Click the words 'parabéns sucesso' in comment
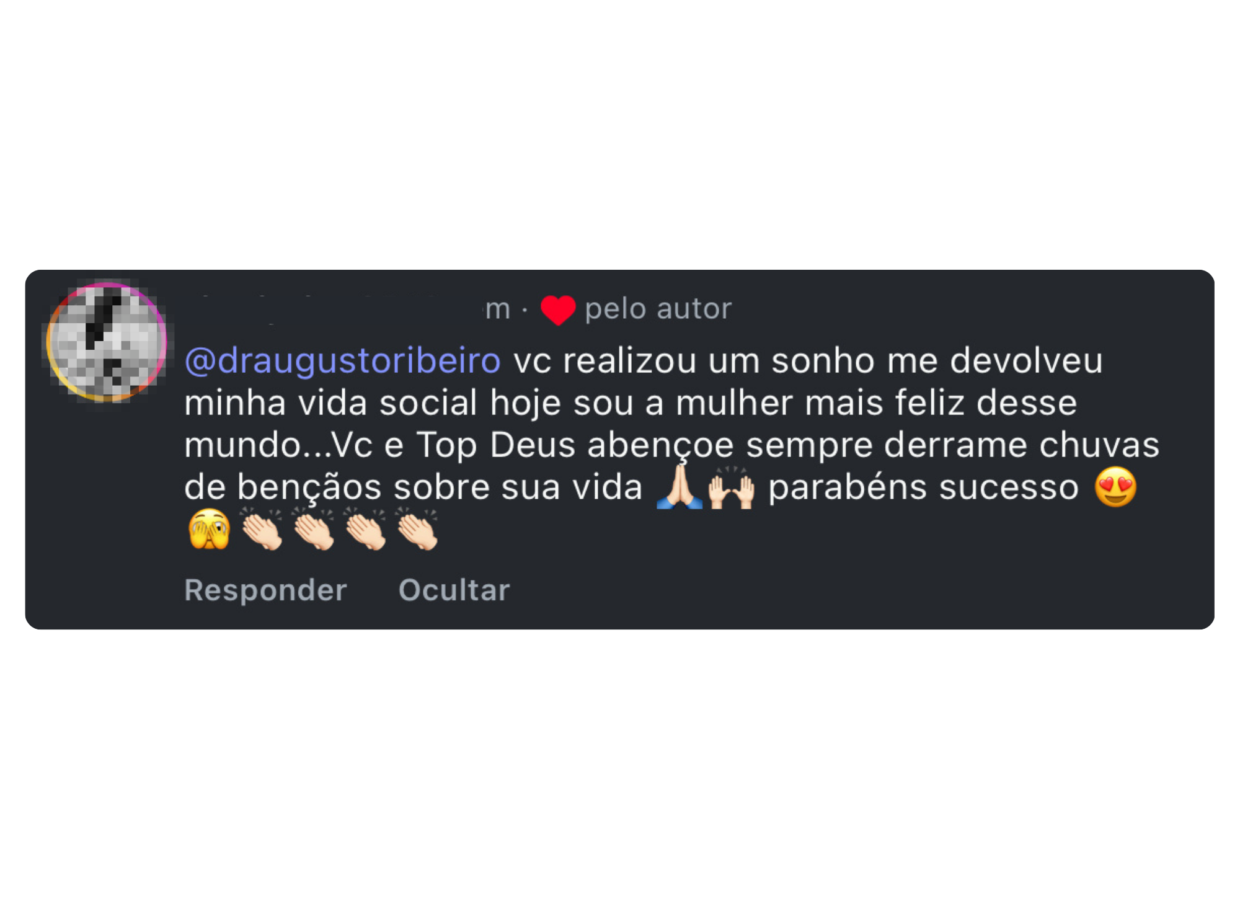1240x898 pixels. [924, 487]
